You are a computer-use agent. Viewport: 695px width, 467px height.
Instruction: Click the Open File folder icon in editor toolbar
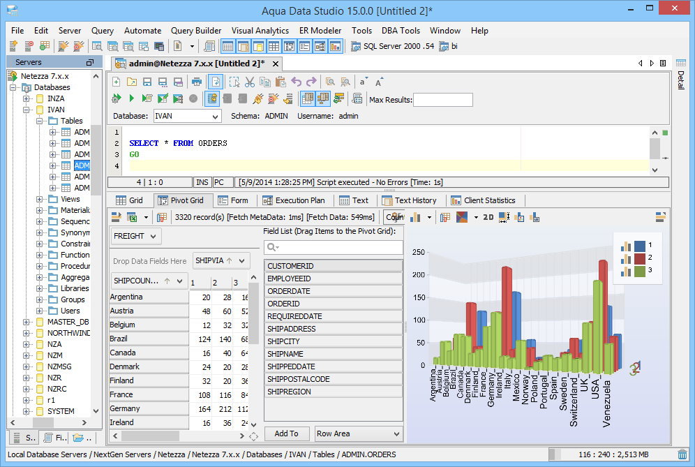point(132,82)
